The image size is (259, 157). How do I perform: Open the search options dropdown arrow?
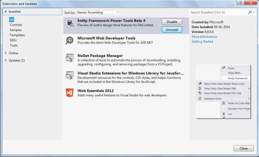tap(254, 12)
